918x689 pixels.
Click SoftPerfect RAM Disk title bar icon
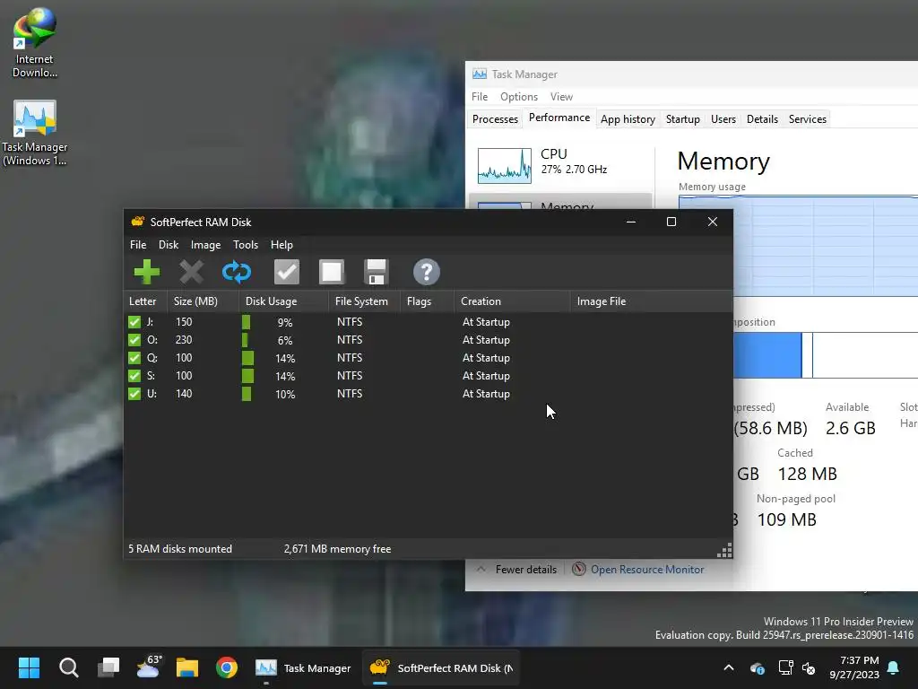[x=137, y=222]
